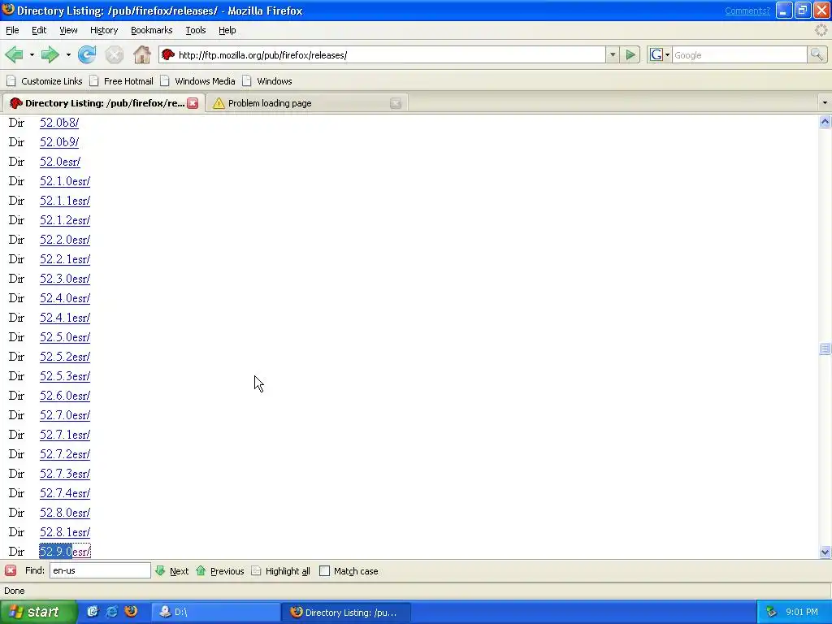Click the Forward navigation arrow

[50, 54]
